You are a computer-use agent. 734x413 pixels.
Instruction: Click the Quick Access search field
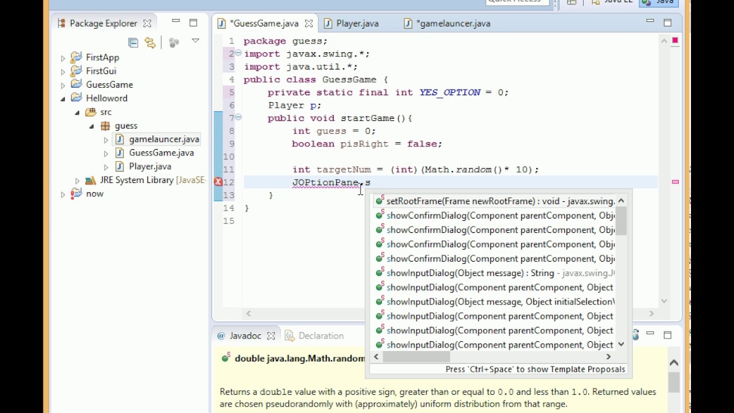[517, 2]
